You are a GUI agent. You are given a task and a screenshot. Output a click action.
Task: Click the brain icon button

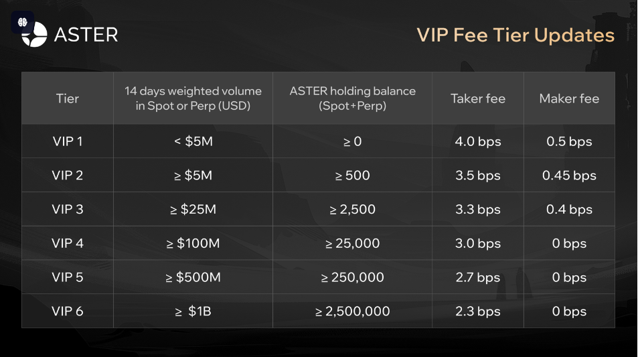pos(22,22)
